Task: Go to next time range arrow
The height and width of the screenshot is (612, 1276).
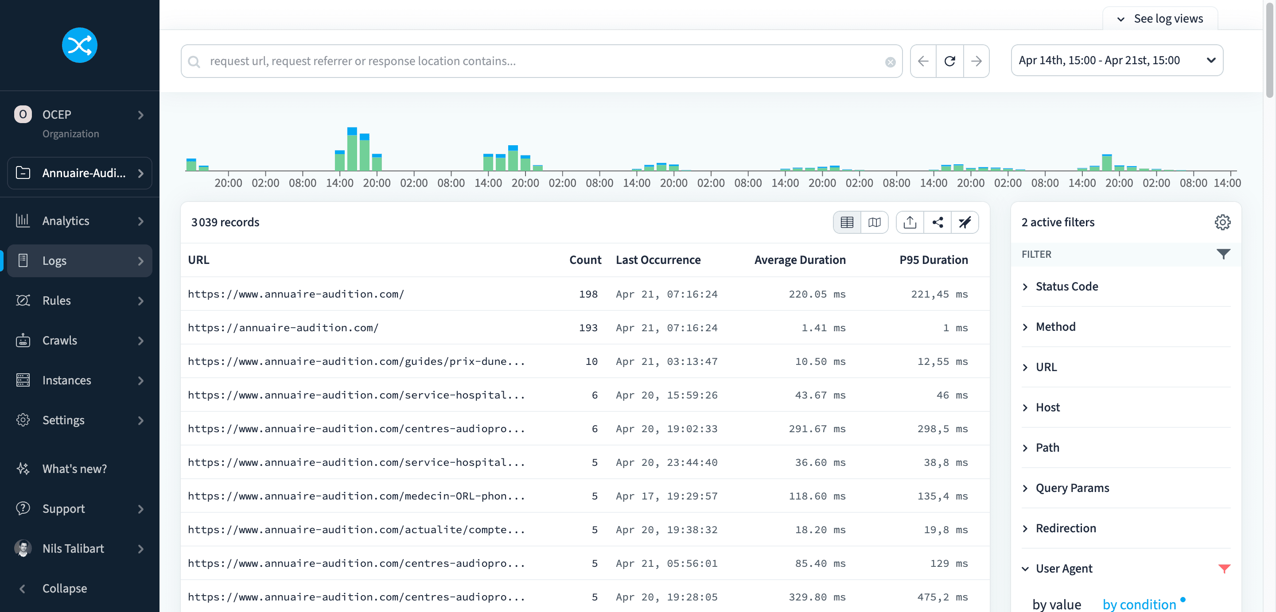Action: 976,61
